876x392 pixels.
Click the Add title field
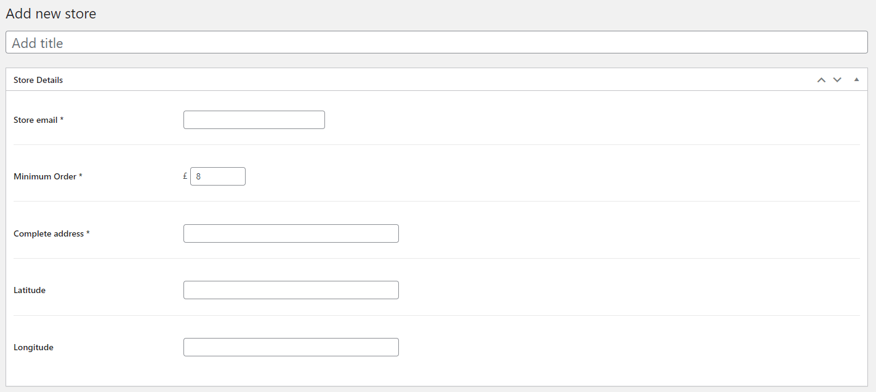(436, 42)
